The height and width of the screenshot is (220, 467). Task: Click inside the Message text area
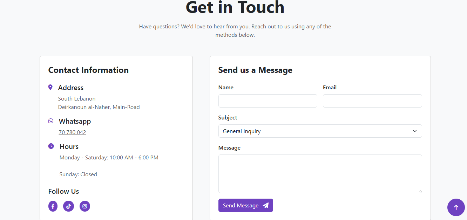coord(320,173)
